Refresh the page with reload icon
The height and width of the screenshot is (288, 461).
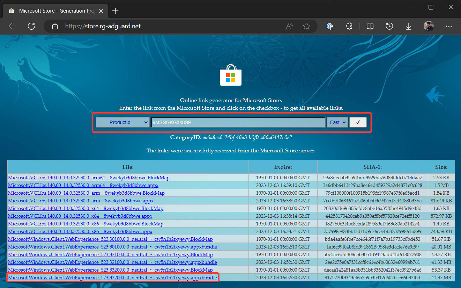click(31, 26)
